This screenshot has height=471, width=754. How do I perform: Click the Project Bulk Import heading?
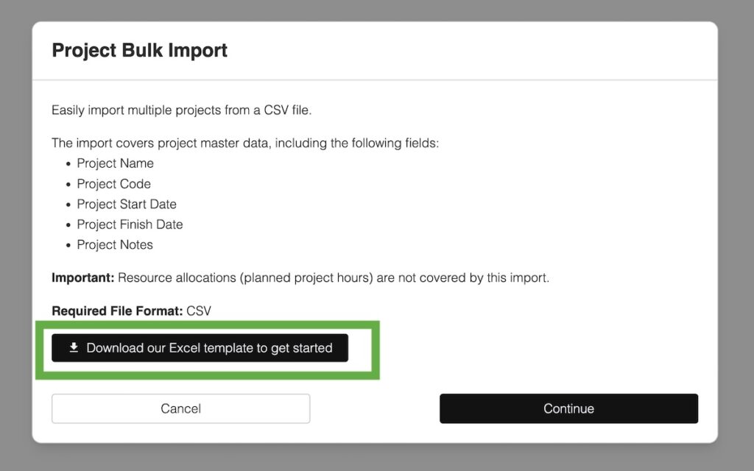[139, 51]
